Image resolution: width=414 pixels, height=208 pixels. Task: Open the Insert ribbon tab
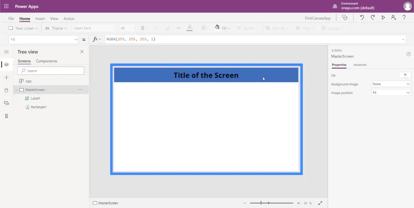pyautogui.click(x=40, y=19)
